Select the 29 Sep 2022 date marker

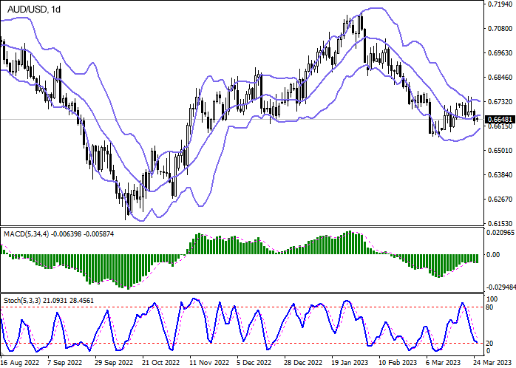(114, 363)
